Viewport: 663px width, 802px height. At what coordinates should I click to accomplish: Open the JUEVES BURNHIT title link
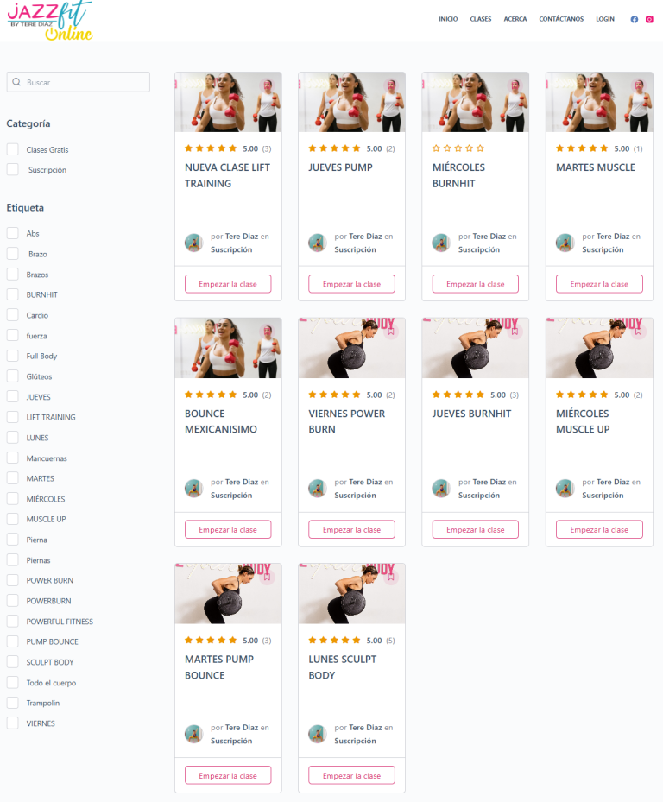click(x=471, y=414)
